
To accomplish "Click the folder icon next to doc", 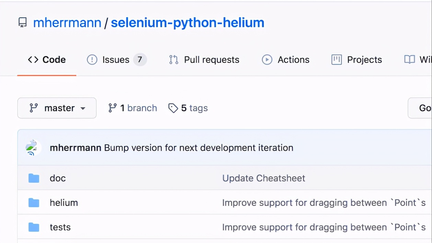I will tap(34, 178).
